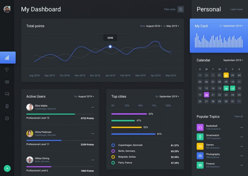Expand the 'from August 2018' date dropdown

153,26
